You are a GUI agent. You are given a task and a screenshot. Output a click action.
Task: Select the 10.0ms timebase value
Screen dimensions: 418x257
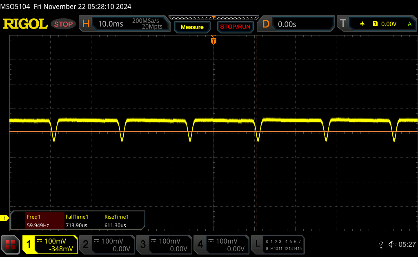pos(111,24)
